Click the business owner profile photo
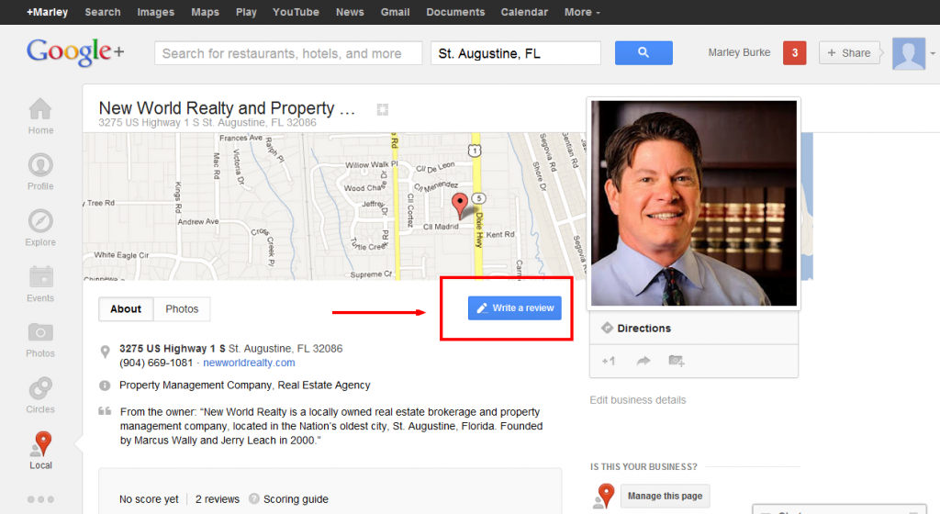This screenshot has width=940, height=514. [694, 203]
